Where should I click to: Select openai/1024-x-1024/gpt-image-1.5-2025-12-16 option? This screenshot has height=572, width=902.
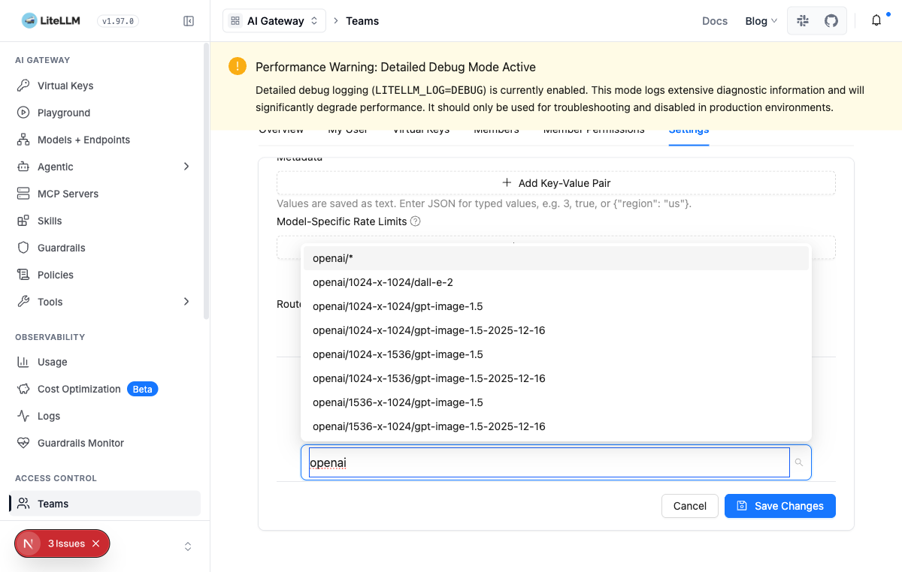(556, 330)
